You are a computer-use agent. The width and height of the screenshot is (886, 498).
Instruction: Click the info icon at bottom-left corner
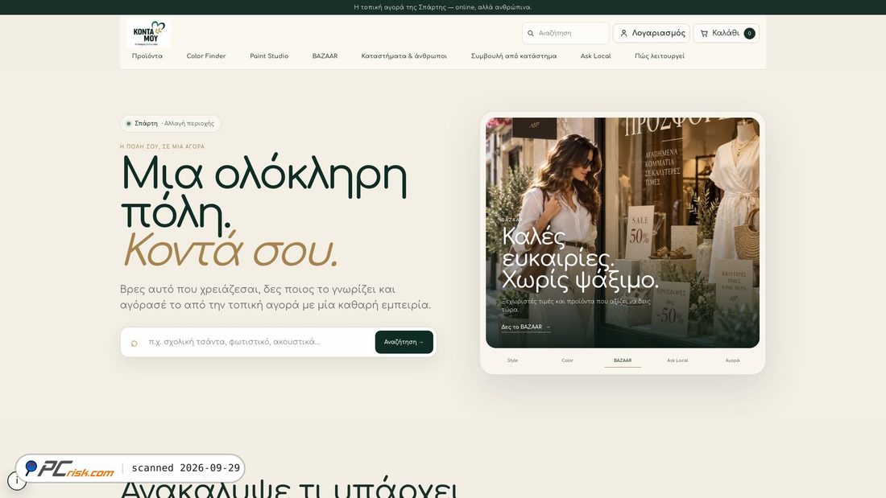(17, 480)
